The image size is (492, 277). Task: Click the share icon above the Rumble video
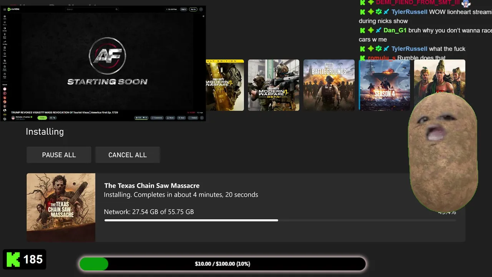(x=203, y=16)
